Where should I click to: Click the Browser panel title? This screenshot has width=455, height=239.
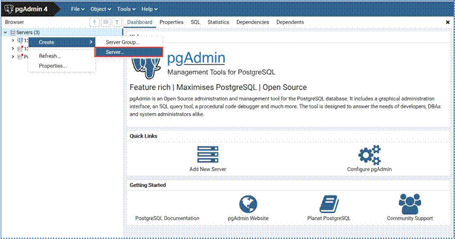(14, 22)
